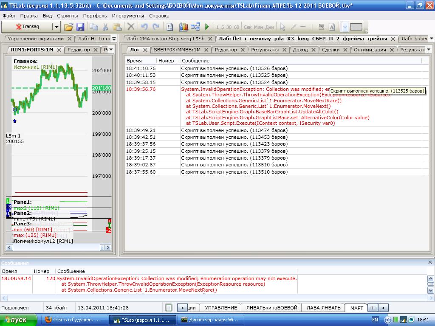Screen dimensions: 435x326
Task: Open the Transaq connection dropdown
Action: pos(56,27)
